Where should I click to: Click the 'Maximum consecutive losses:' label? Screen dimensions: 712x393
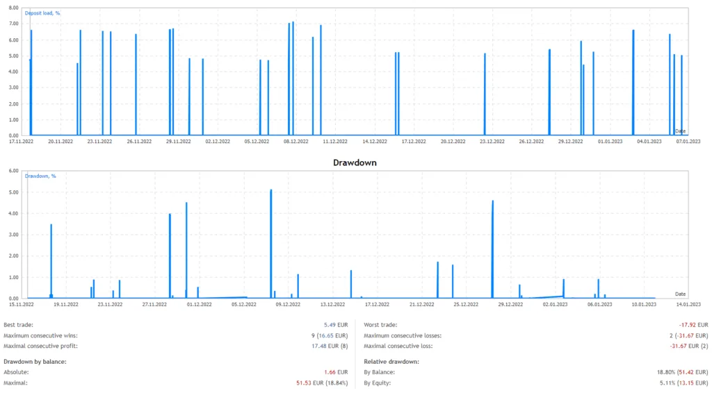click(x=403, y=335)
